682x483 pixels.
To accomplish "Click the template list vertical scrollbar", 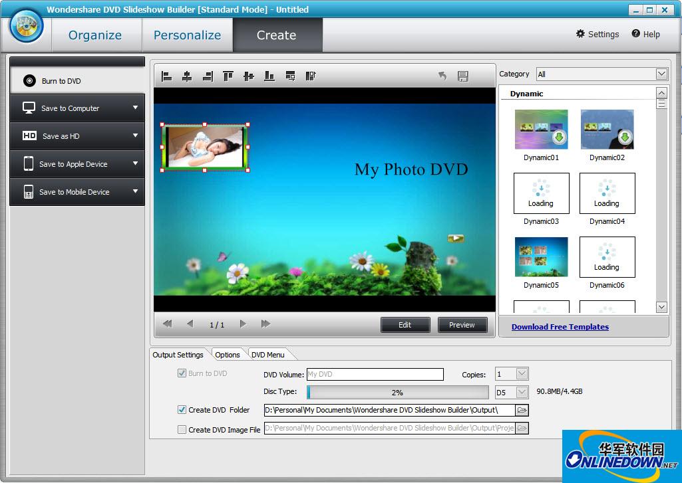I will [x=661, y=199].
